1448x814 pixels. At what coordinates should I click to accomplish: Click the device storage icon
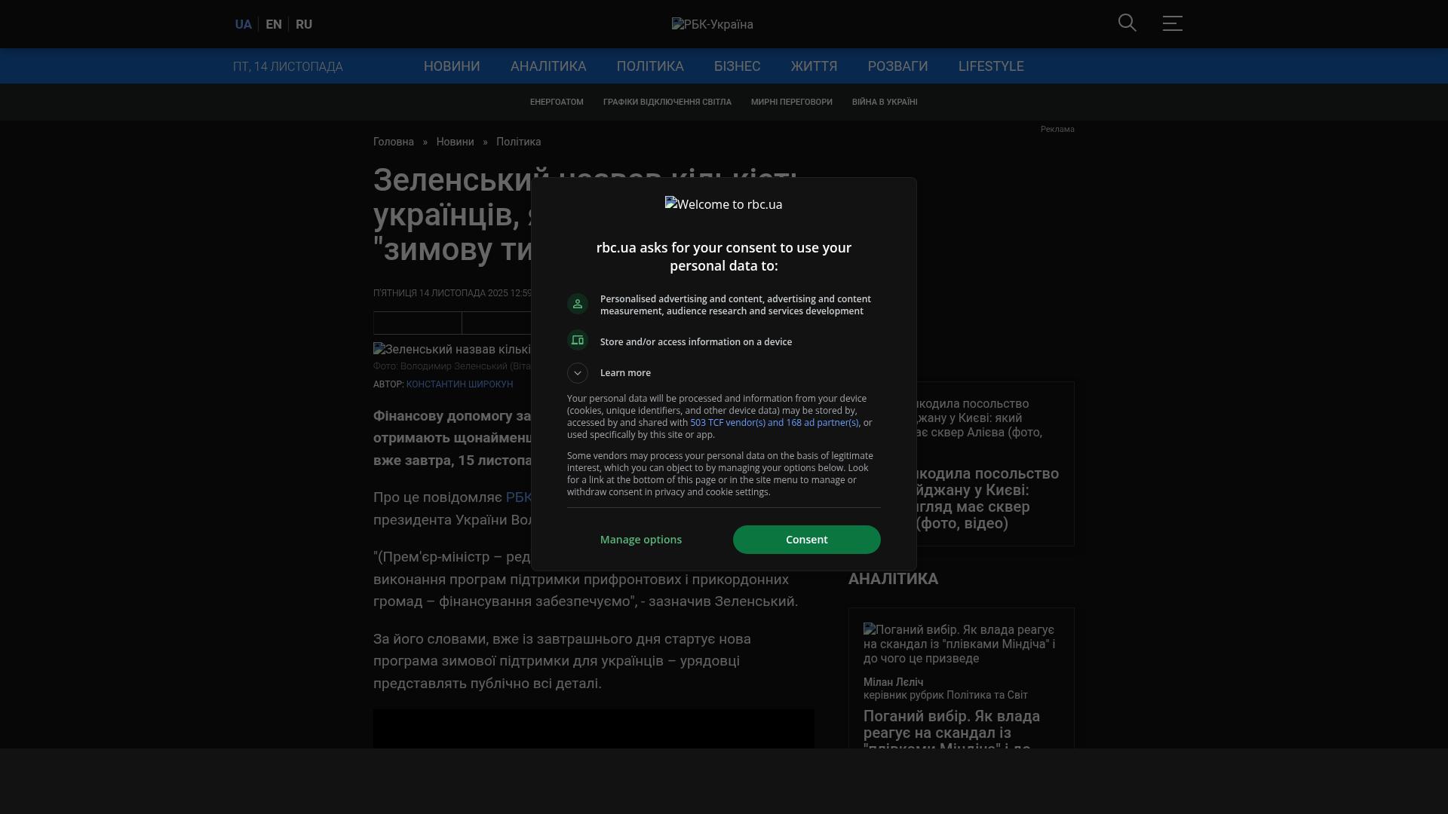(x=578, y=341)
